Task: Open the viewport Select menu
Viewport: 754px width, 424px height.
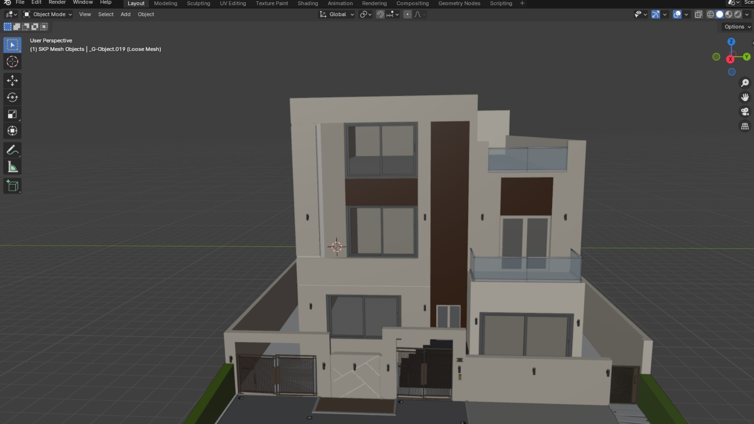Action: 106,15
